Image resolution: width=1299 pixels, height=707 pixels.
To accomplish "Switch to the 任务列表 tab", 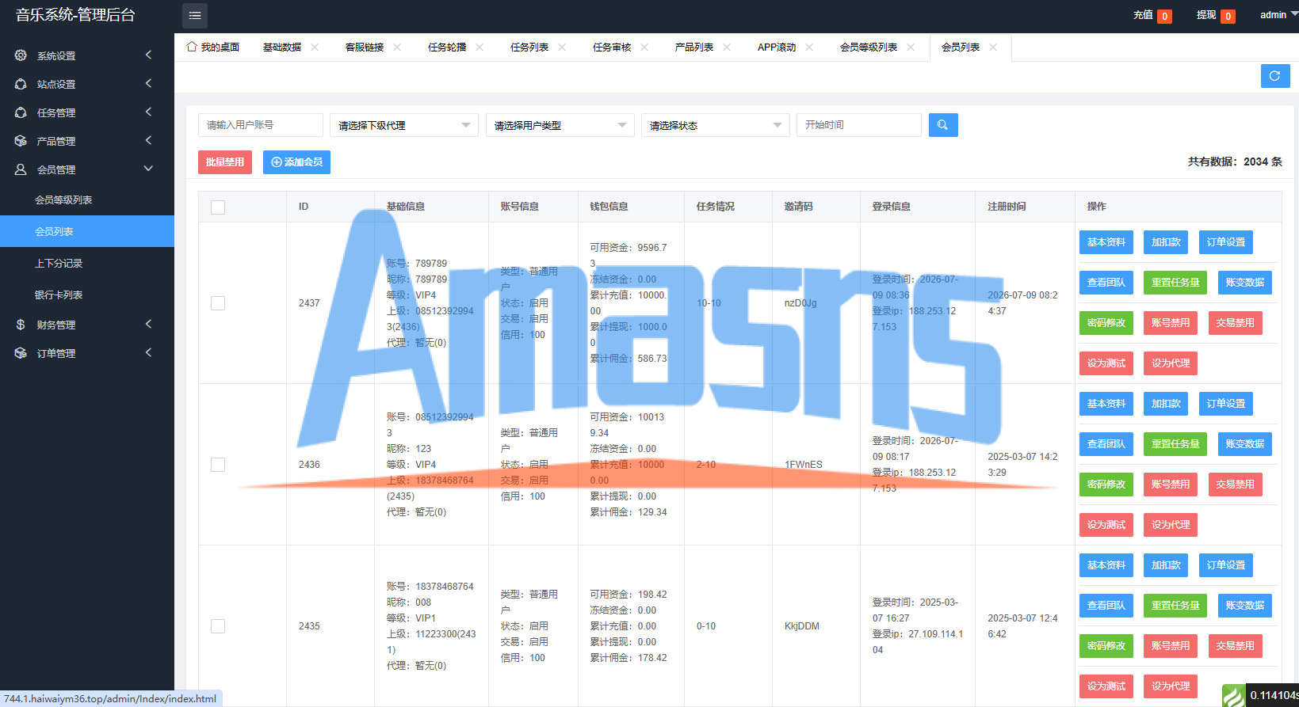I will 529,48.
